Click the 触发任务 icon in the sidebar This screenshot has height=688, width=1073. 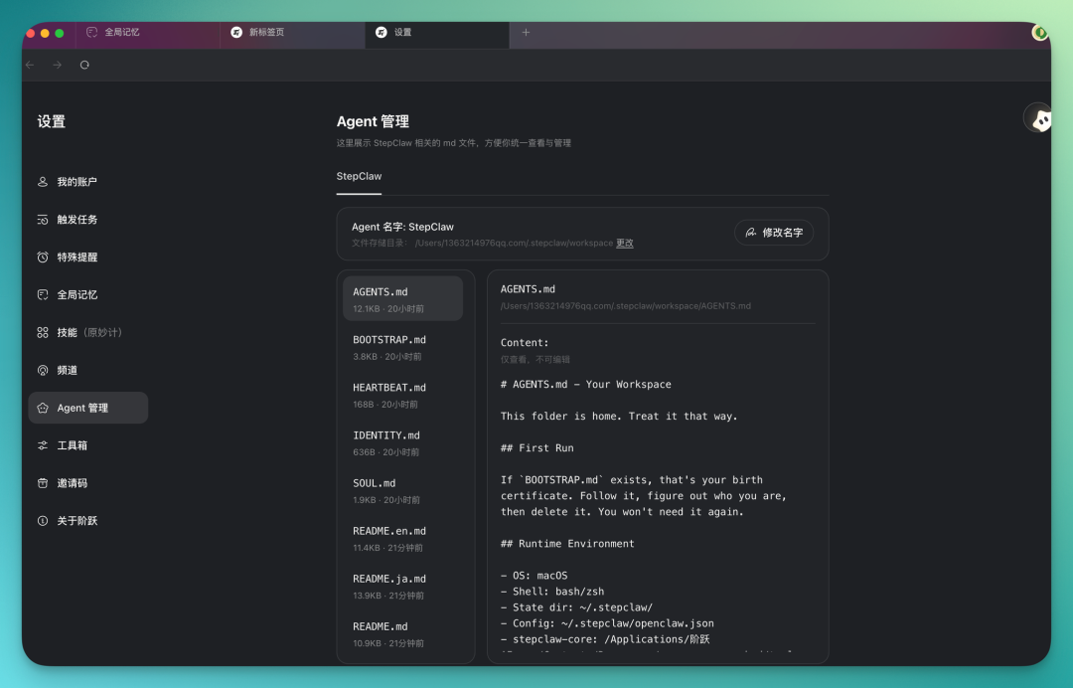tap(43, 220)
